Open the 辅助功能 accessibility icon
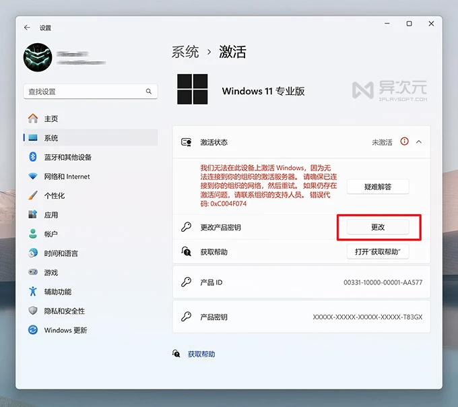The width and height of the screenshot is (458, 407). [x=33, y=291]
